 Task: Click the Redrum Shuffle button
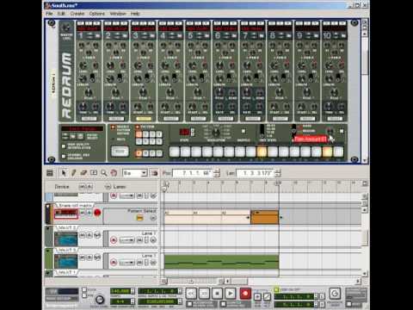pyautogui.click(x=243, y=131)
